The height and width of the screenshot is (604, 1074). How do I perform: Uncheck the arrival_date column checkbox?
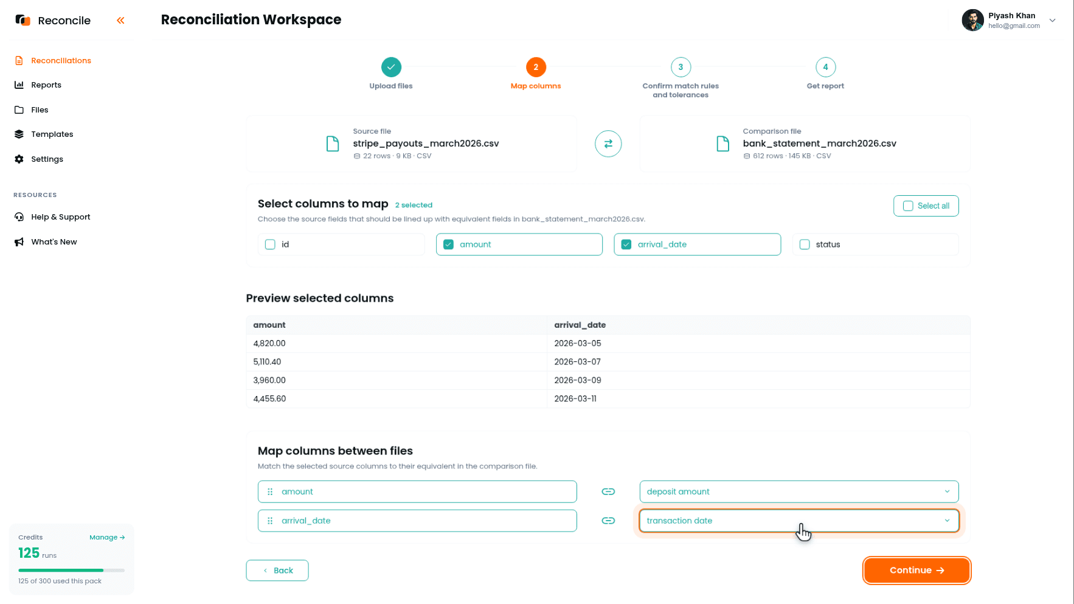click(626, 245)
